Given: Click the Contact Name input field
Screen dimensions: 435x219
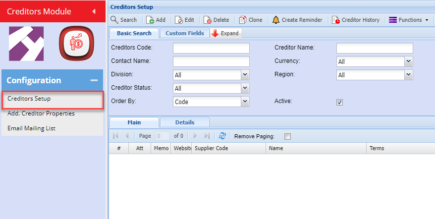Looking at the screenshot, I should point(211,61).
